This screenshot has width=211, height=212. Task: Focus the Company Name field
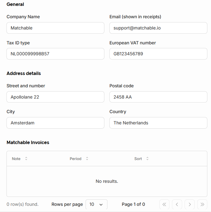coord(55,28)
